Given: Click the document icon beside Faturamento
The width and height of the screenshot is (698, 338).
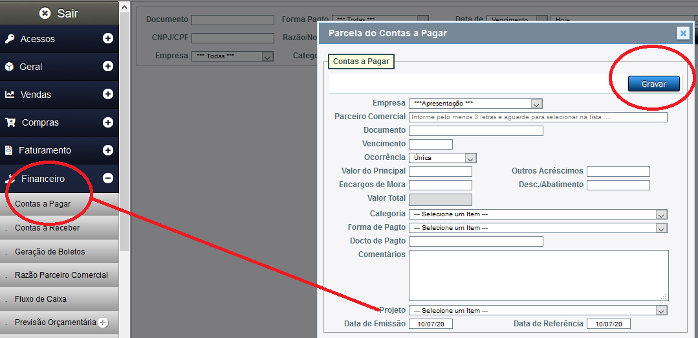Looking at the screenshot, I should click(x=9, y=150).
